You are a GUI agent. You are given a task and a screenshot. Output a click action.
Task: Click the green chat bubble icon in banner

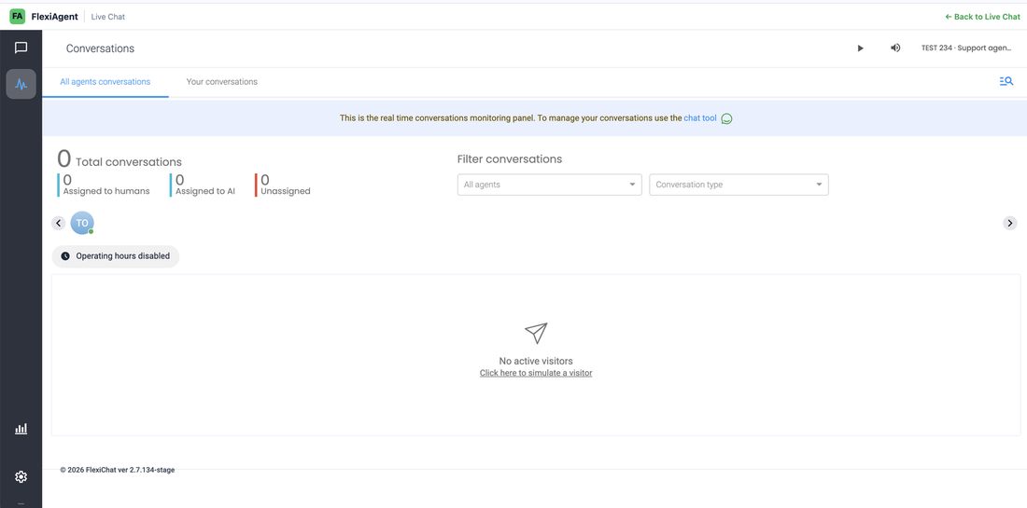point(726,119)
